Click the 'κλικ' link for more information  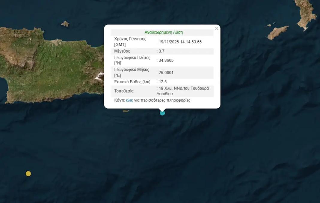(129, 100)
